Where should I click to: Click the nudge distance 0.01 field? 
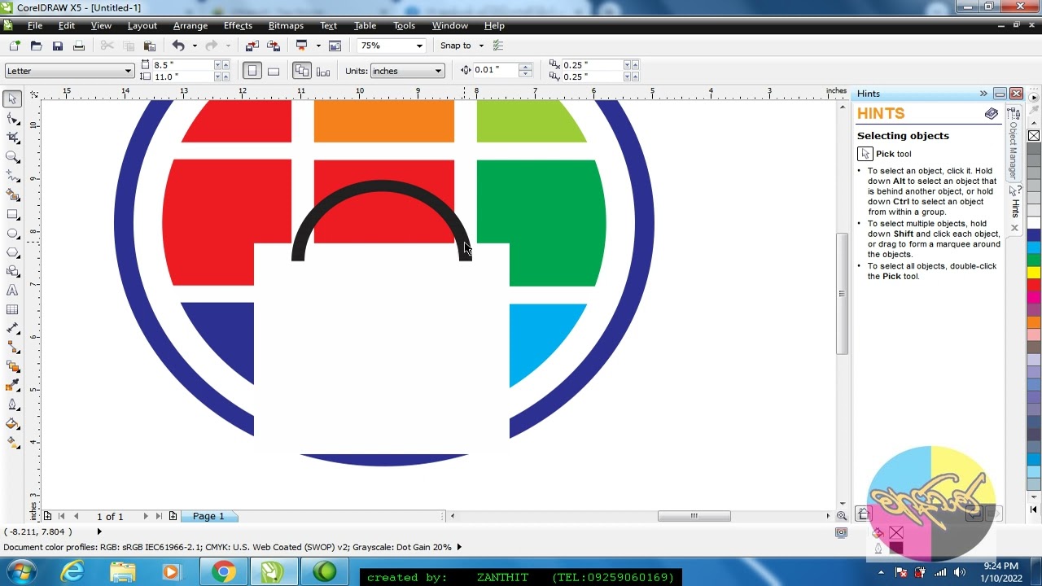tap(496, 70)
